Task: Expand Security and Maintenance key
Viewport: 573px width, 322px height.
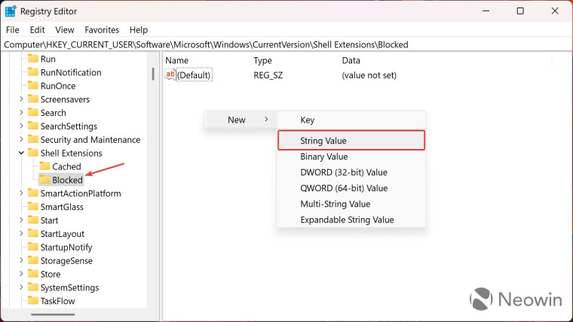Action: click(x=21, y=139)
